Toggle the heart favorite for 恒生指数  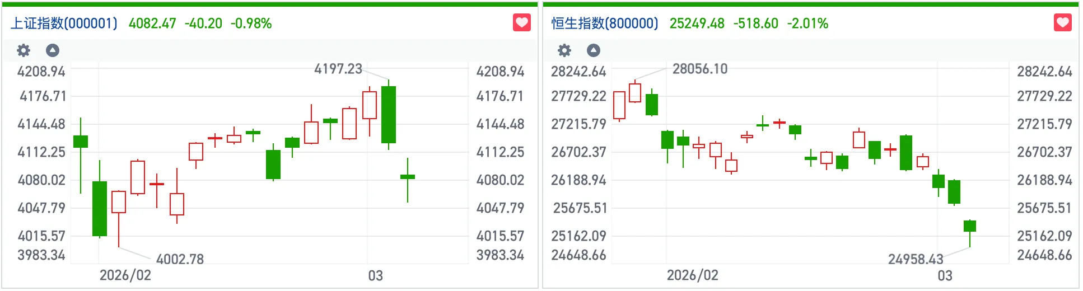pos(1062,23)
